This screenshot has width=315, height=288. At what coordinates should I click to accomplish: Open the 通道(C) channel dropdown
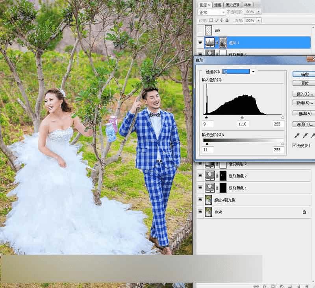click(253, 71)
